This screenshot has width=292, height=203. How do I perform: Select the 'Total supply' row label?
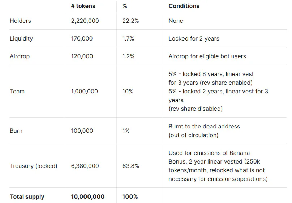click(x=27, y=196)
